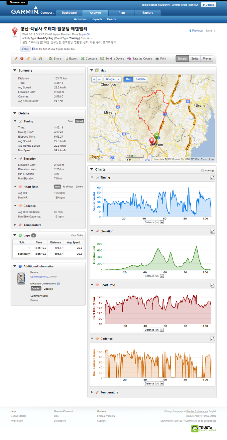The height and width of the screenshot is (440, 227).
Task: Expand the Temperature section under Details
Action: (x=15, y=225)
